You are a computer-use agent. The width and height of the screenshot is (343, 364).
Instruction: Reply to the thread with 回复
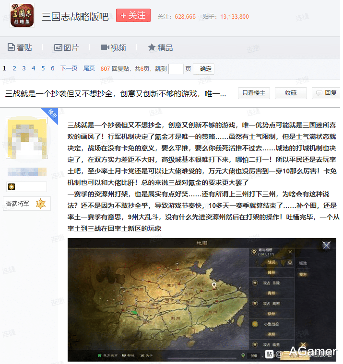click(326, 93)
